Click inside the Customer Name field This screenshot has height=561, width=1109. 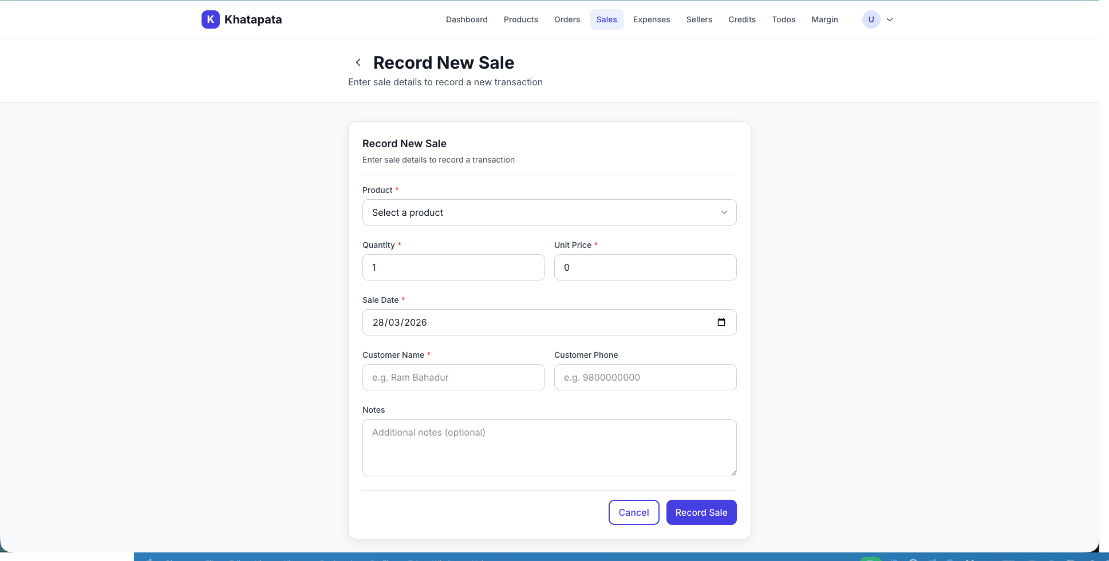point(453,377)
